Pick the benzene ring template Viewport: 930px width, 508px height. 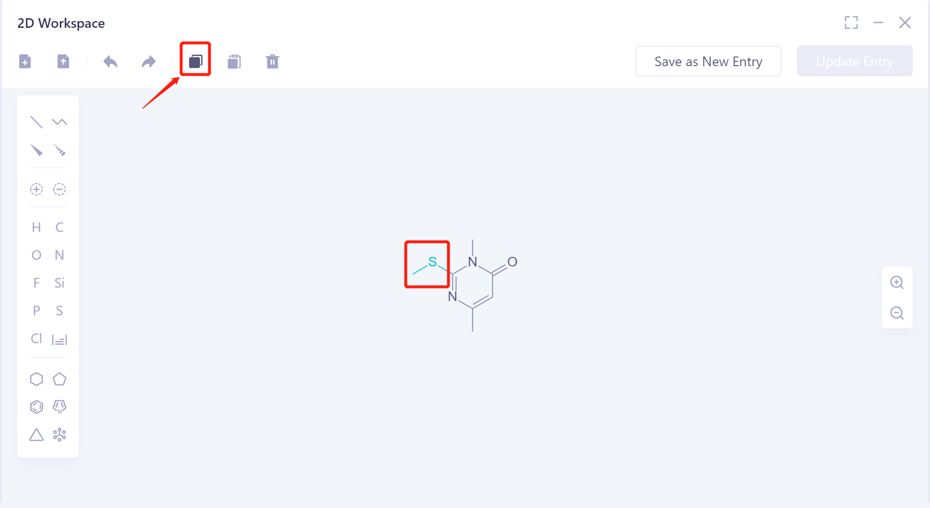(x=36, y=406)
